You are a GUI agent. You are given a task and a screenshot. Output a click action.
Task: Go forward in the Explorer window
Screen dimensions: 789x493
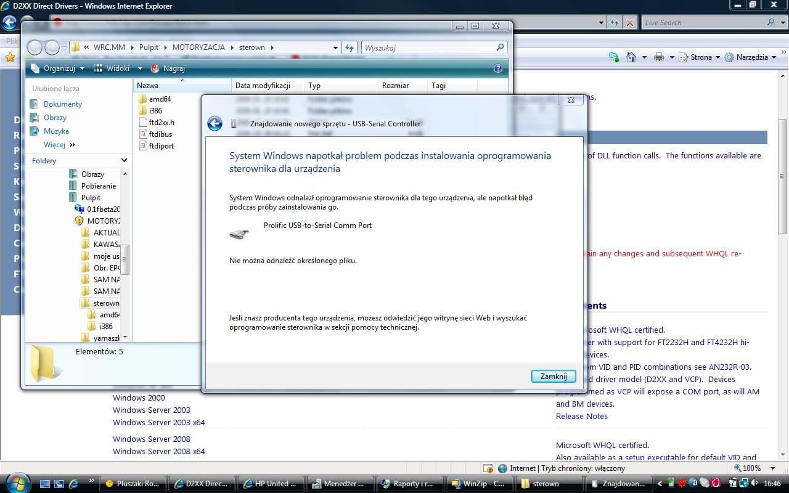[x=52, y=47]
